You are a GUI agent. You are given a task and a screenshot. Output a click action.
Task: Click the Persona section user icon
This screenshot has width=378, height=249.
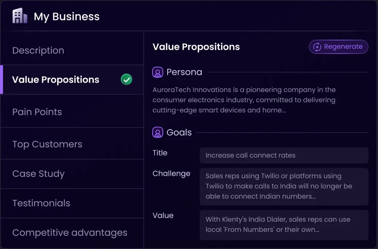(158, 72)
